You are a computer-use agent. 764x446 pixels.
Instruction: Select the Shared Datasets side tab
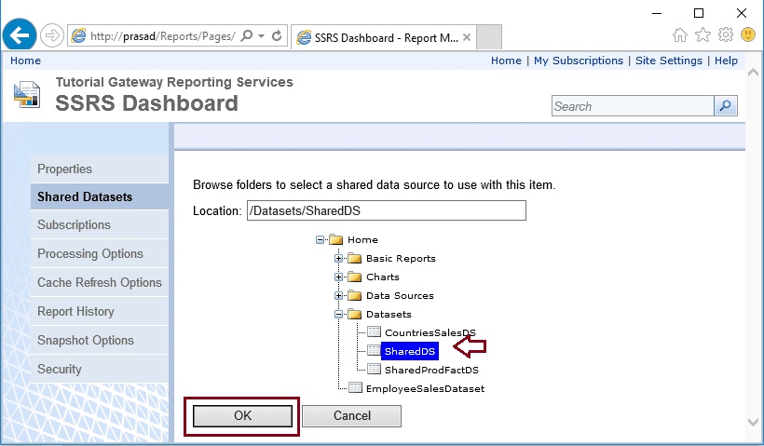point(100,196)
